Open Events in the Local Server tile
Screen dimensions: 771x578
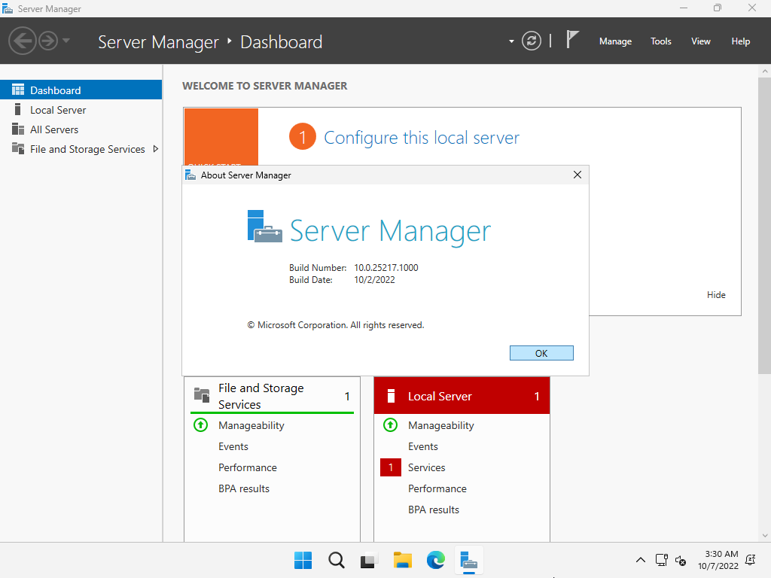423,446
